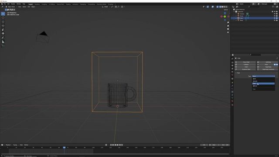Choose Effector in the Type list
The width and height of the screenshot is (279, 157).
pyautogui.click(x=263, y=86)
